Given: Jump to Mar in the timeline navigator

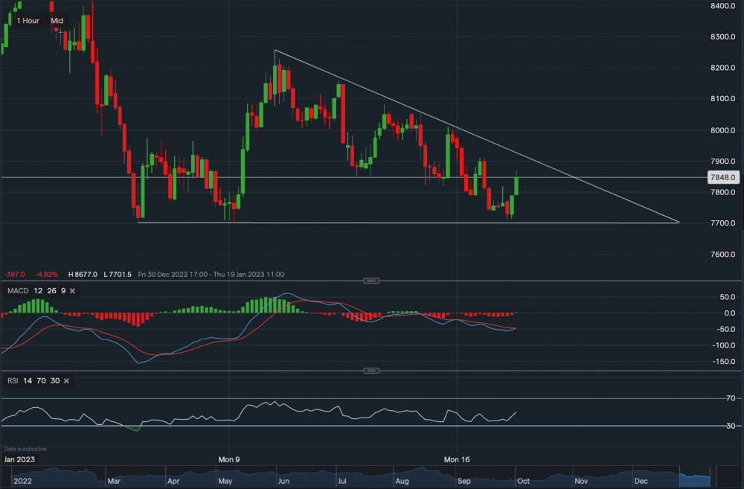Looking at the screenshot, I should 114,482.
